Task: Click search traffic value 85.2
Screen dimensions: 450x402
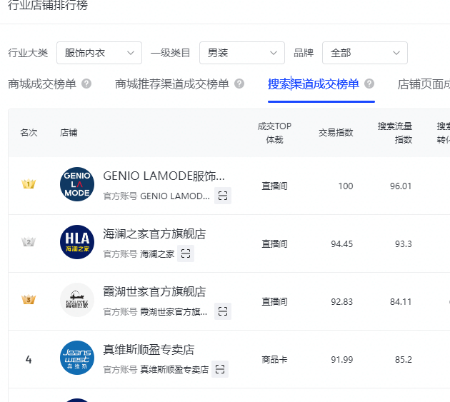Action: point(404,360)
